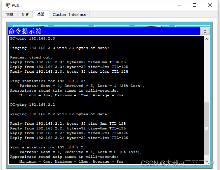Click the '25% loss' packets line
The height and width of the screenshot is (170, 220).
(82, 86)
